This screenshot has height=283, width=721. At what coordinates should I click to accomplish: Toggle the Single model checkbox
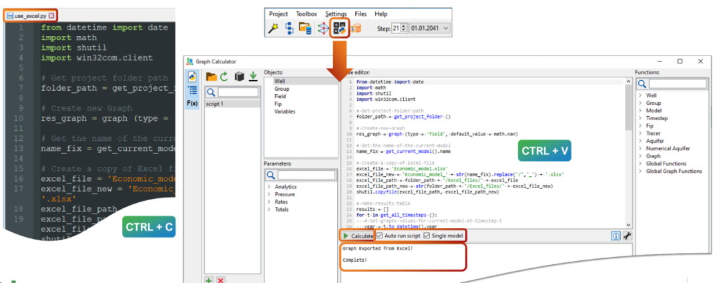coord(427,236)
